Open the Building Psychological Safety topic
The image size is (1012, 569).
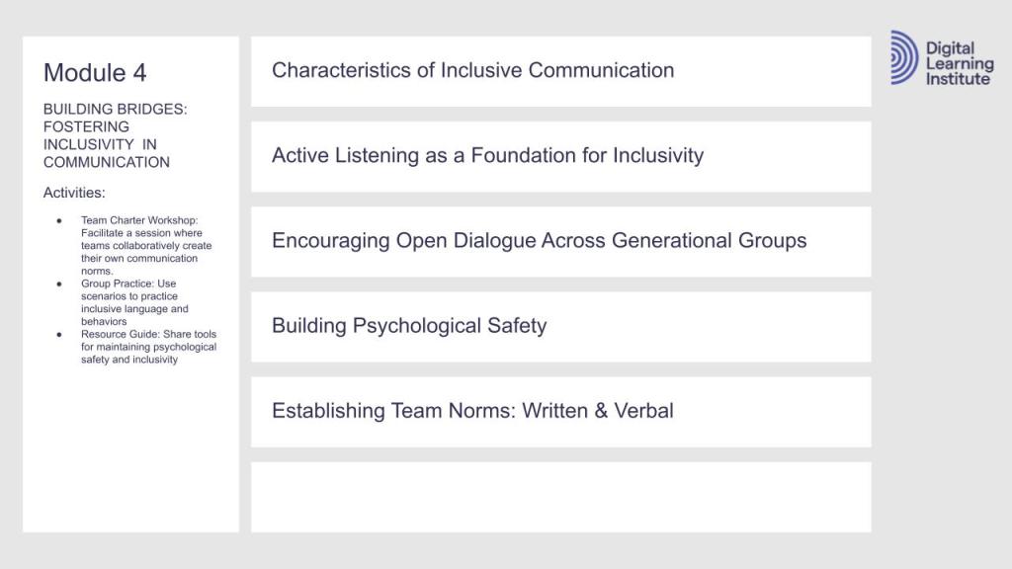pyautogui.click(x=409, y=325)
